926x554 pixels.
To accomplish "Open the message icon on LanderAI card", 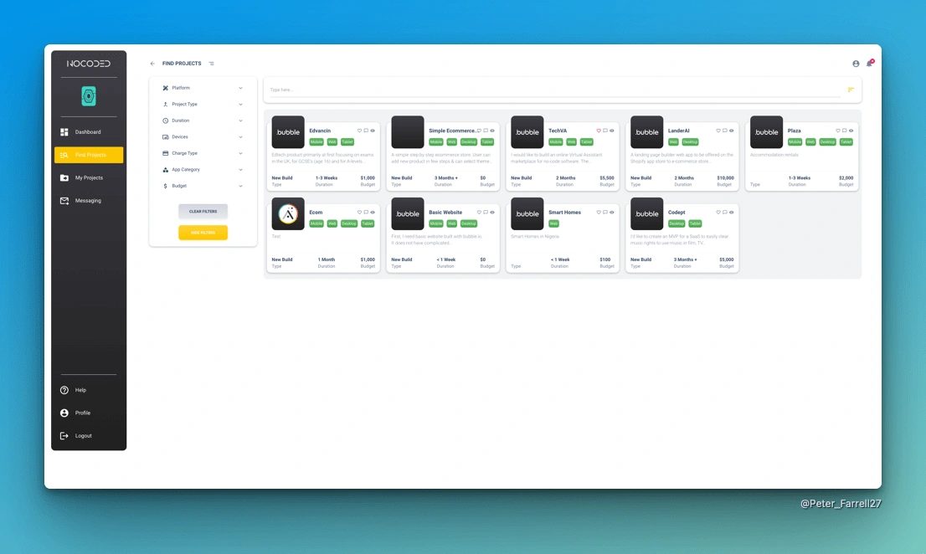I will (724, 131).
